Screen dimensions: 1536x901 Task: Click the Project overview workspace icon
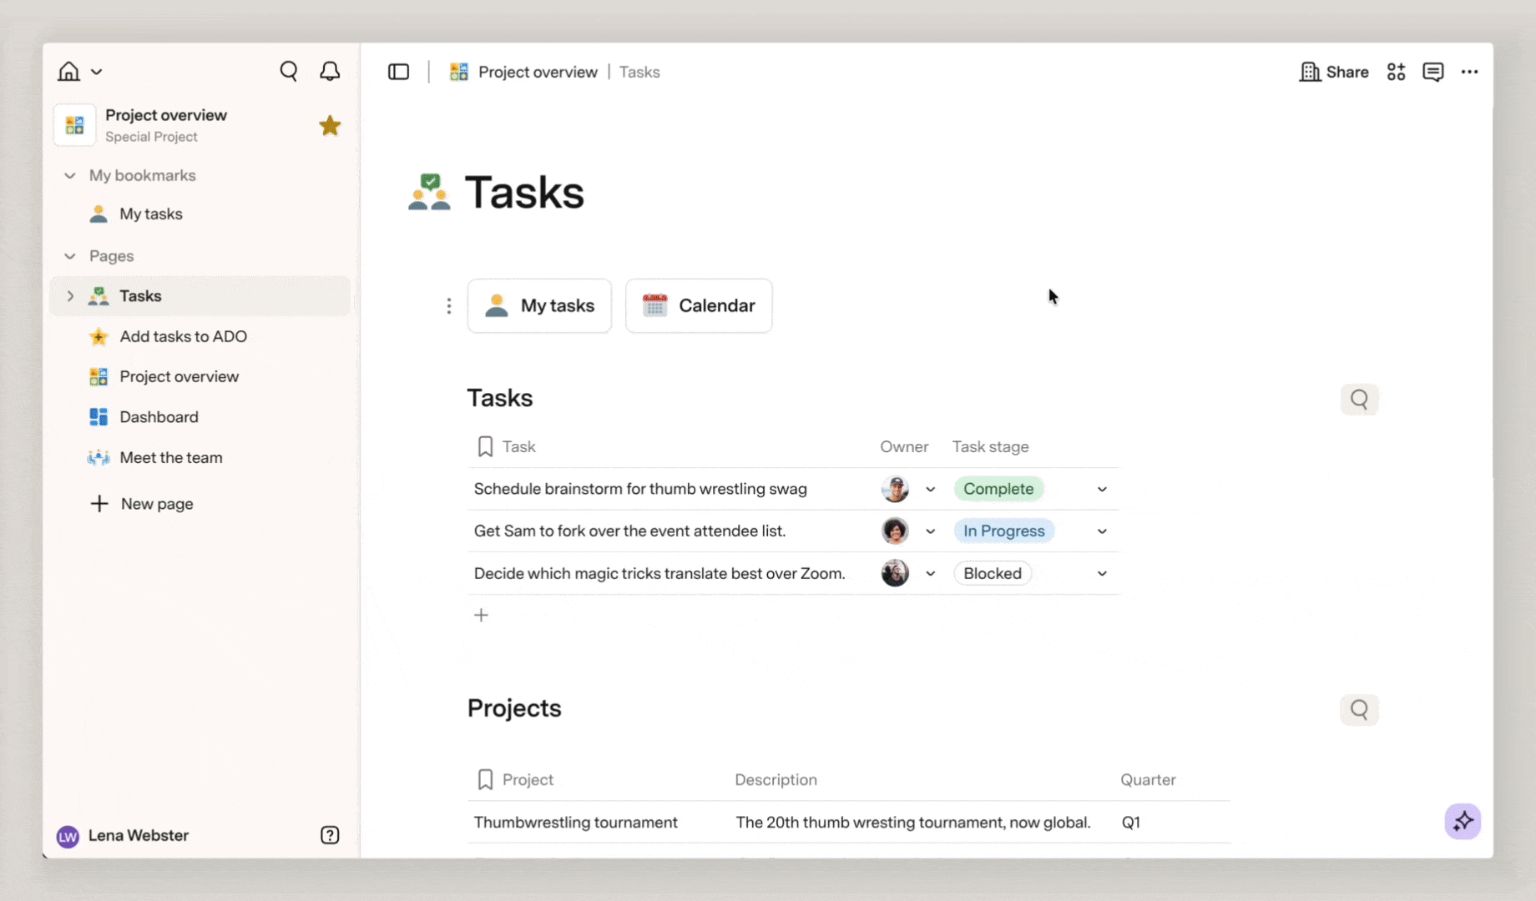pyautogui.click(x=74, y=125)
